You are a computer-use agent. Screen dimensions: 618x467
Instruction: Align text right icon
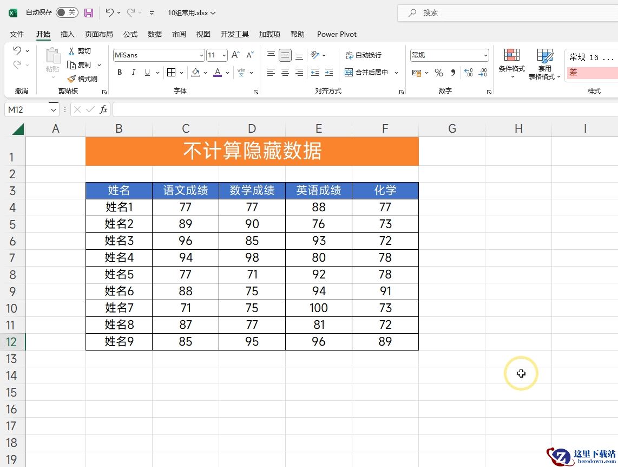point(299,72)
